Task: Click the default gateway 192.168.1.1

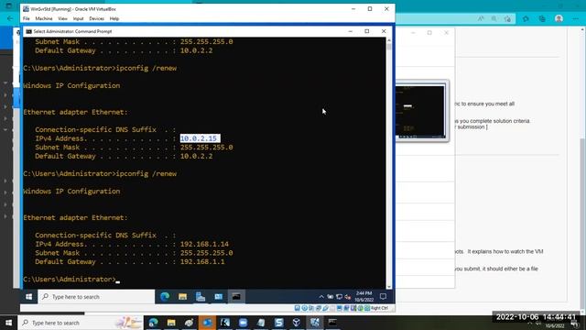Action: (202, 261)
